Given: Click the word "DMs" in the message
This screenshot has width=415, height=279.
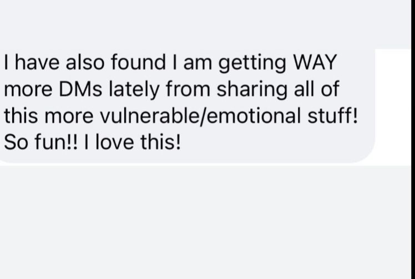Looking at the screenshot, I should click(x=80, y=89).
